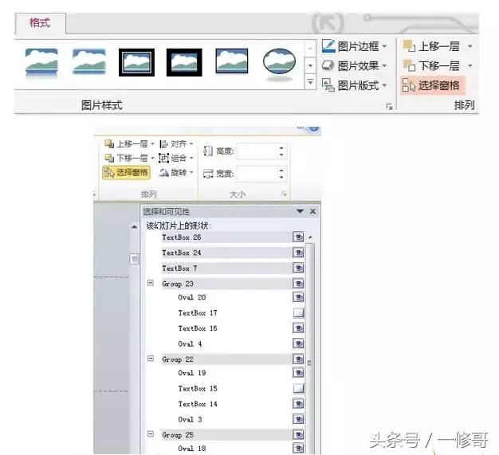The height and width of the screenshot is (455, 499).
Task: Click the 宽度 width spinner arrows
Action: [x=281, y=174]
